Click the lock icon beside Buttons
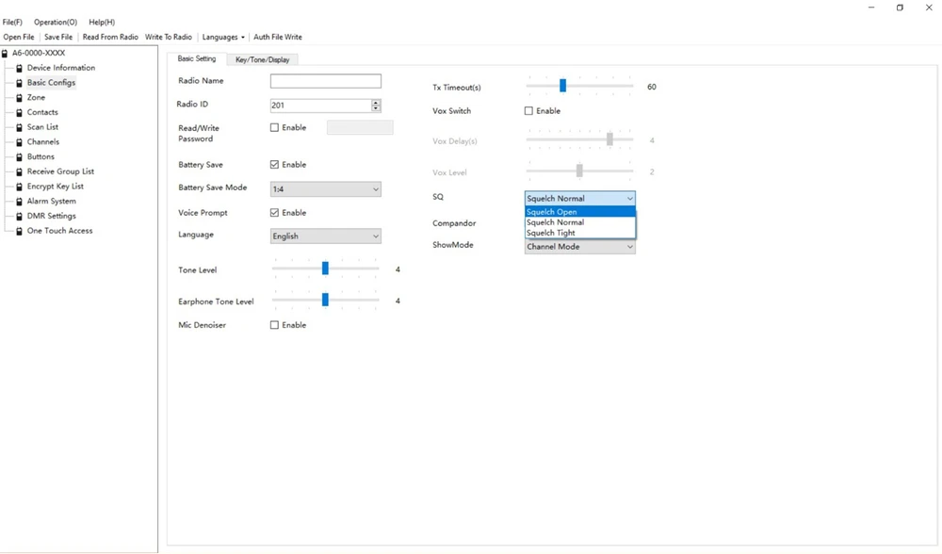Viewport: 942px width, 554px height. pyautogui.click(x=19, y=156)
